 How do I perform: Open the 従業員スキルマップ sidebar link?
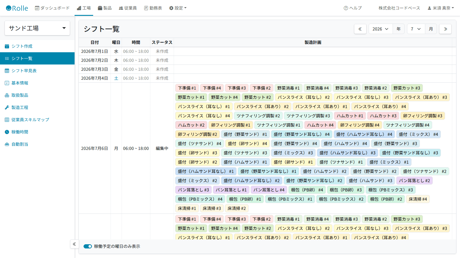pyautogui.click(x=37, y=120)
